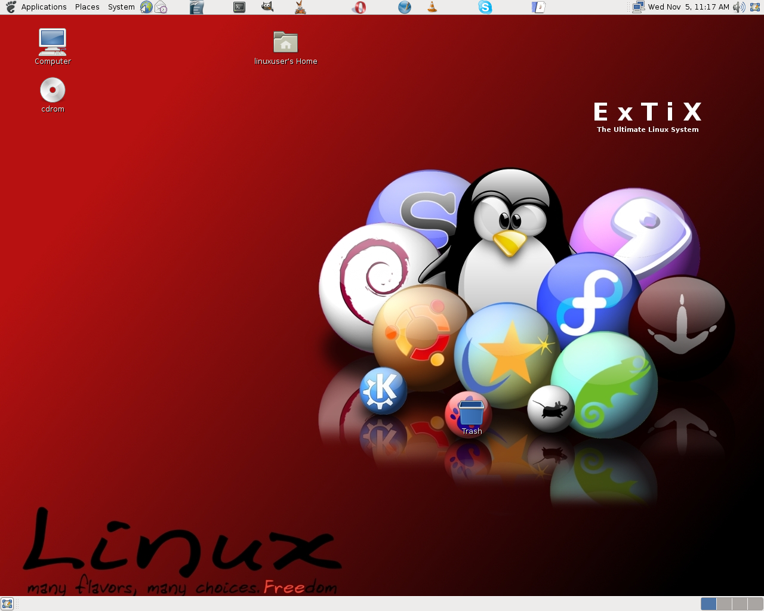
Task: Launch the web browser globe icon
Action: coord(146,7)
